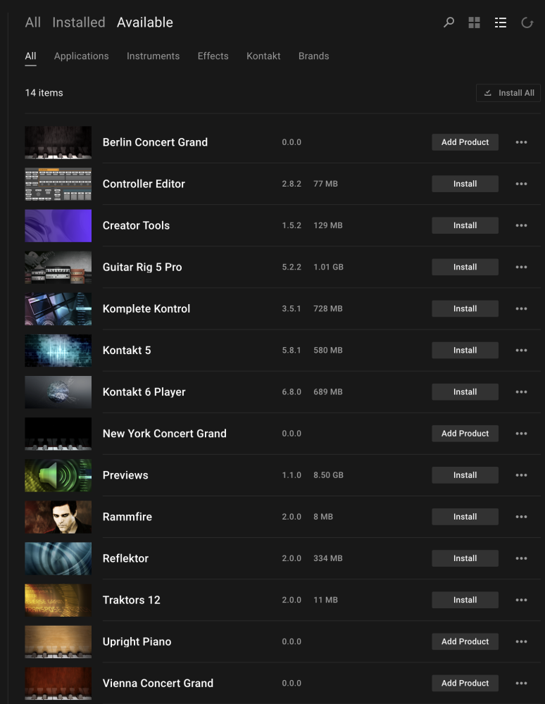Open more options for Upright Piano
The image size is (545, 704).
coord(521,641)
